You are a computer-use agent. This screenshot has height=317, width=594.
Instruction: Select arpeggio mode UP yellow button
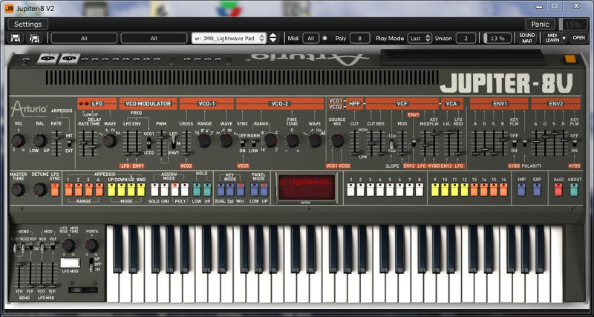(x=112, y=190)
